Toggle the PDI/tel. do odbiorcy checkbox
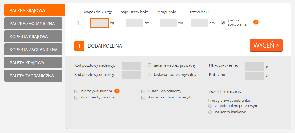 pos(143,91)
